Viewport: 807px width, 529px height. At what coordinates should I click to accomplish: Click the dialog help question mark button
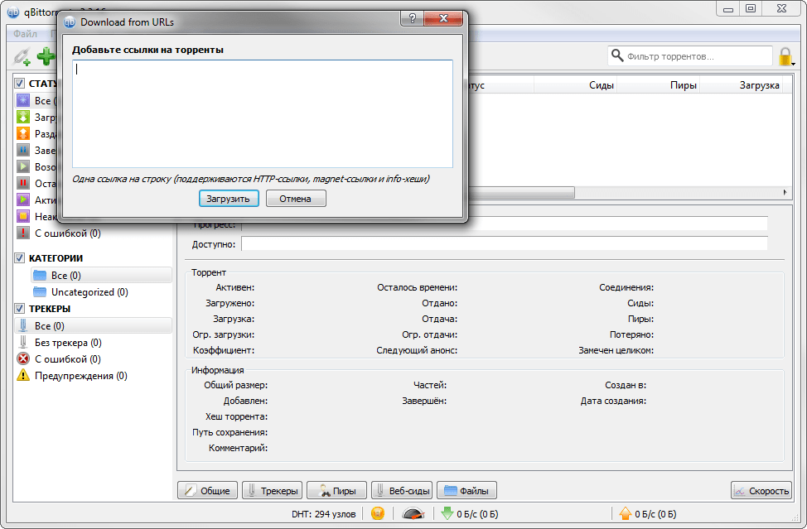click(x=413, y=19)
